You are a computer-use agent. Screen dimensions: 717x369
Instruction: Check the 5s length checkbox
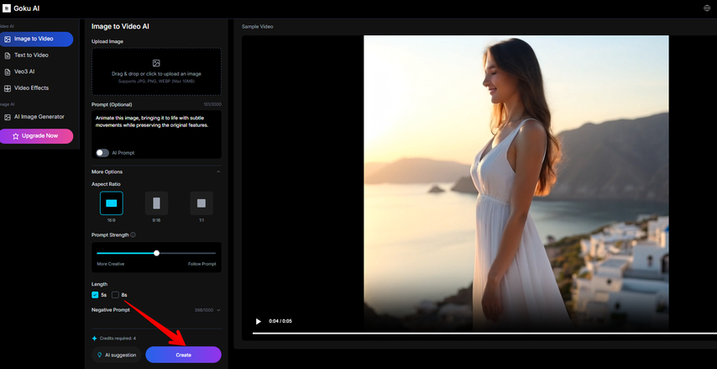pos(95,295)
